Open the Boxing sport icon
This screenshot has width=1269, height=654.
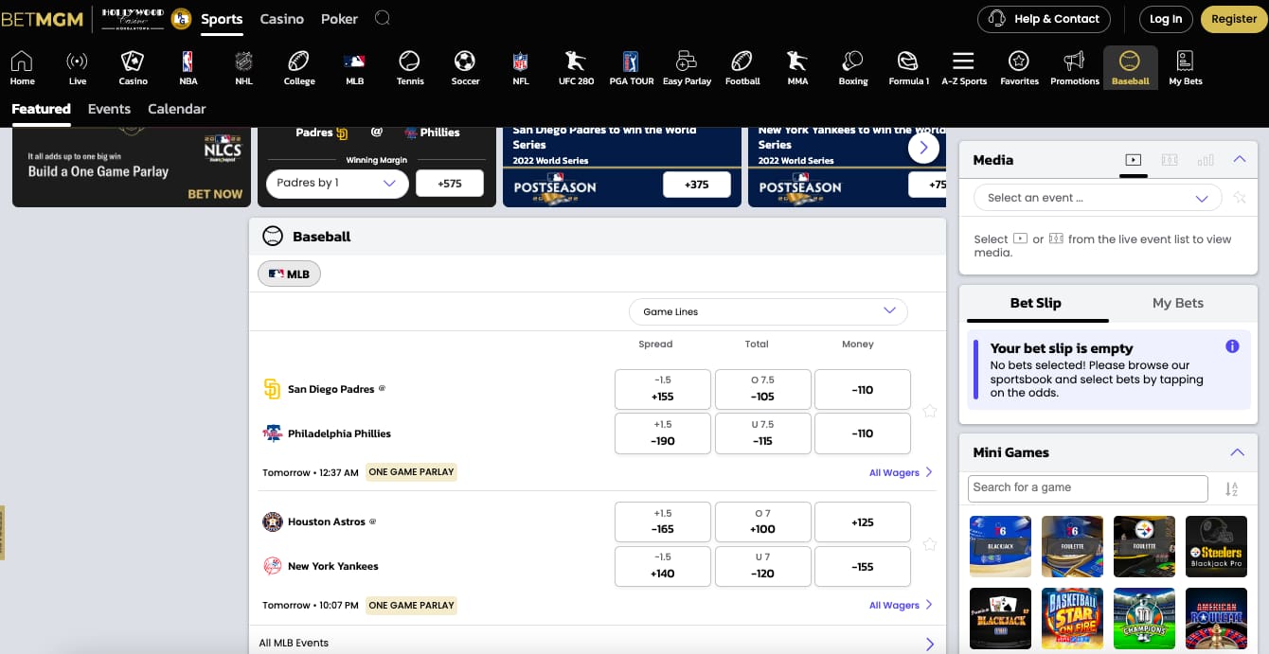[x=853, y=68]
